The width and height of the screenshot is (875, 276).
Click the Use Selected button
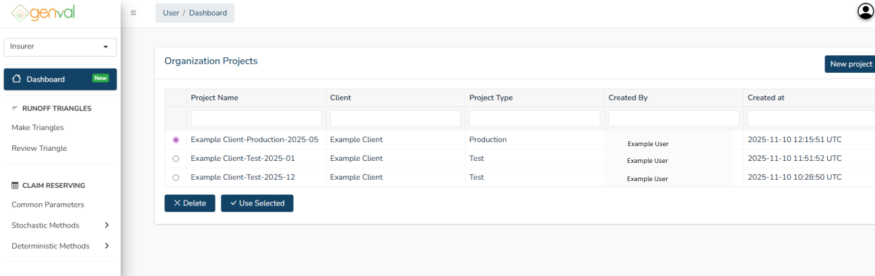tap(257, 203)
